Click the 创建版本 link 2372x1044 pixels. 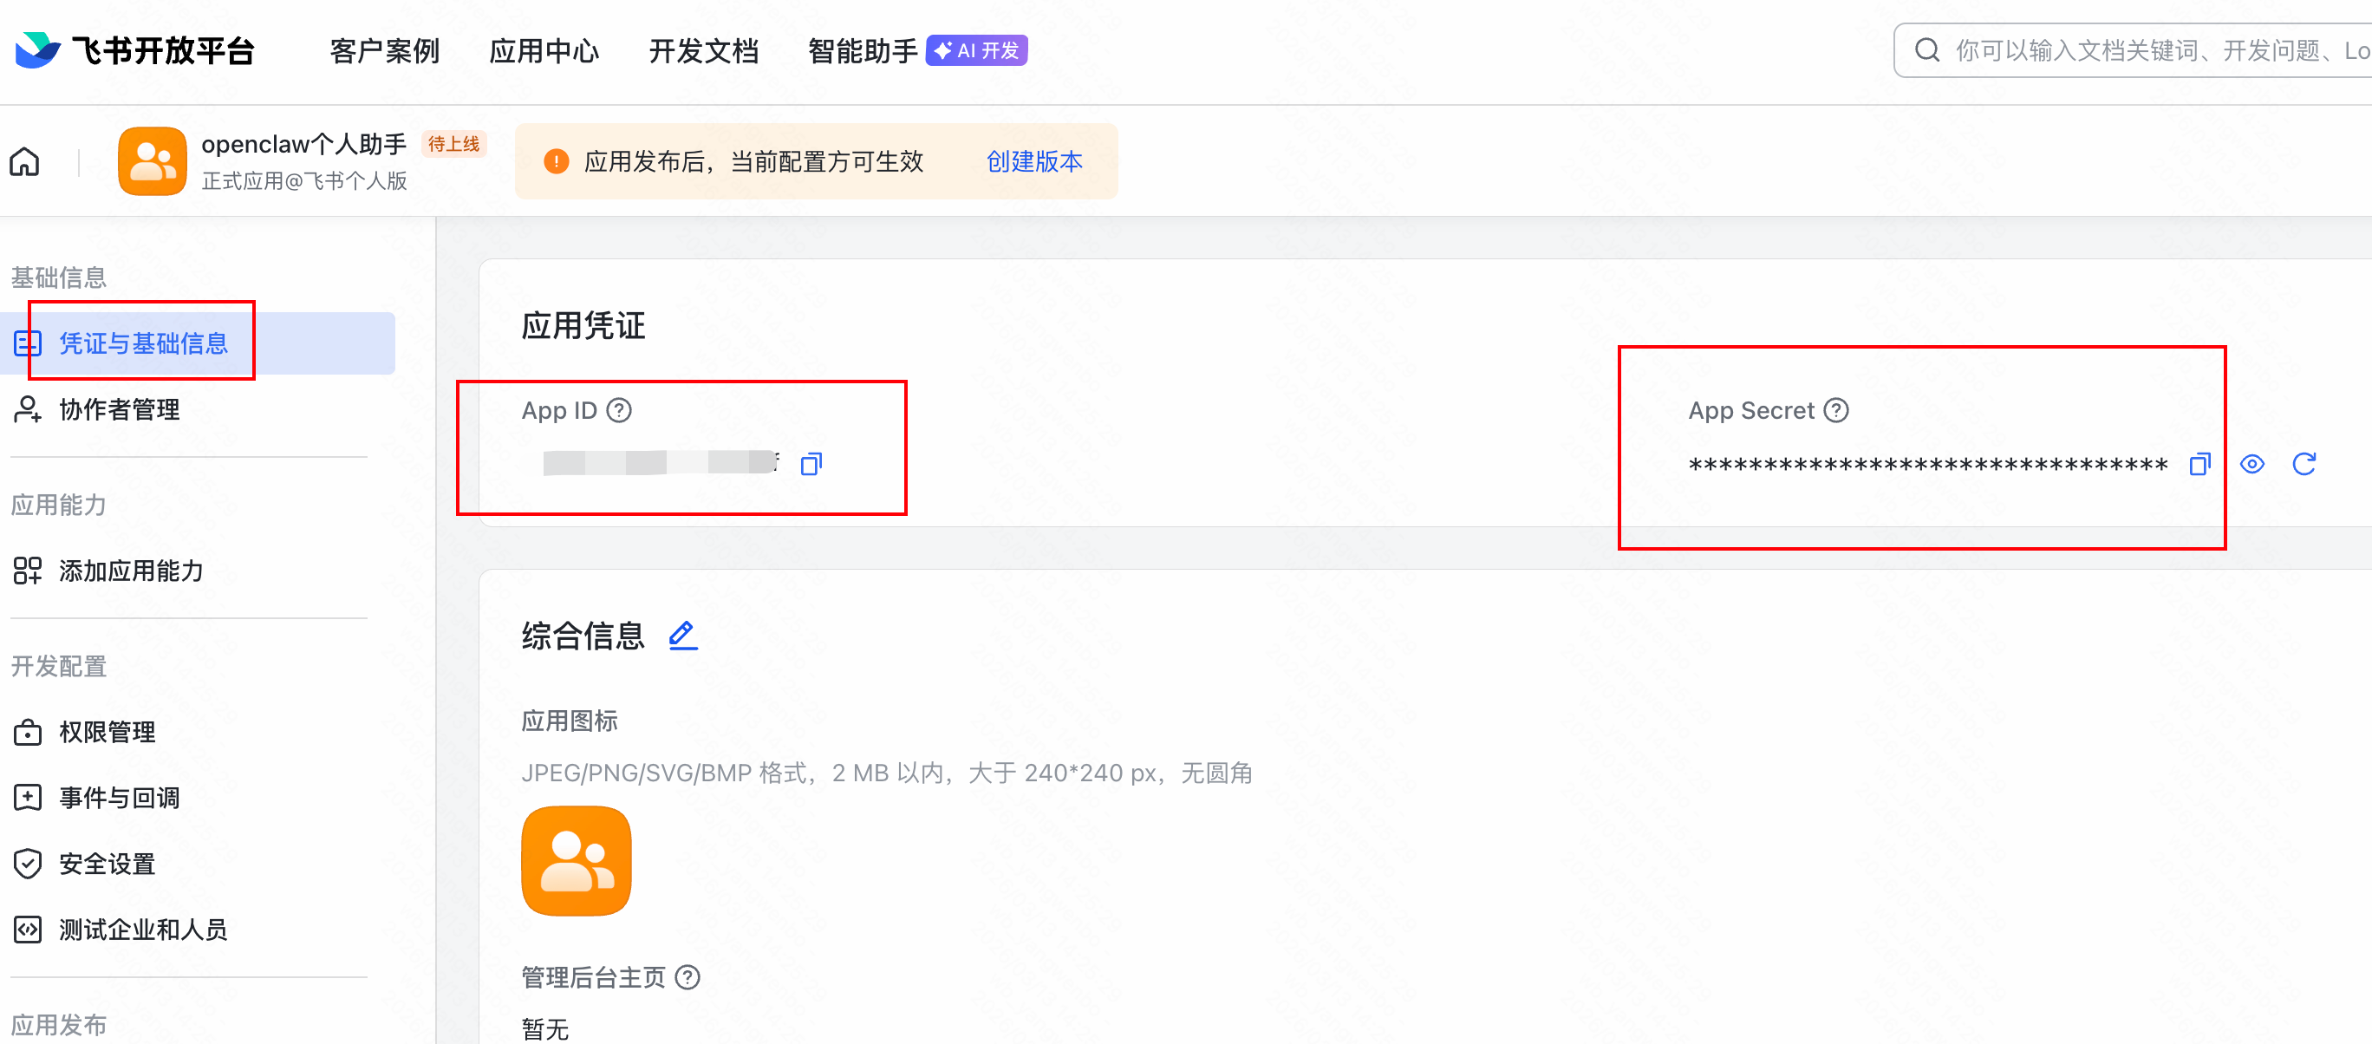(x=1034, y=162)
